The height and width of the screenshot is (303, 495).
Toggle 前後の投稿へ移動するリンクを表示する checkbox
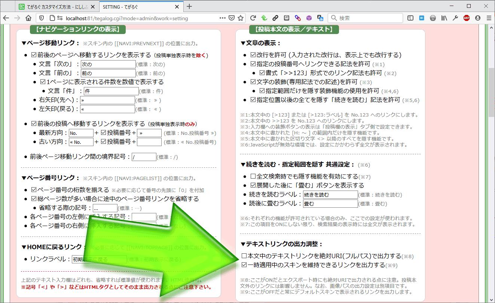coord(34,124)
